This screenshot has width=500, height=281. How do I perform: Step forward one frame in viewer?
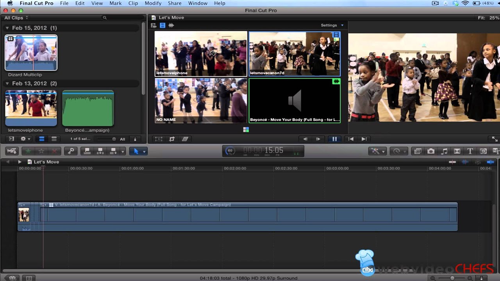point(318,139)
